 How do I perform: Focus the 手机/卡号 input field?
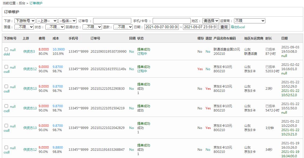171,21
